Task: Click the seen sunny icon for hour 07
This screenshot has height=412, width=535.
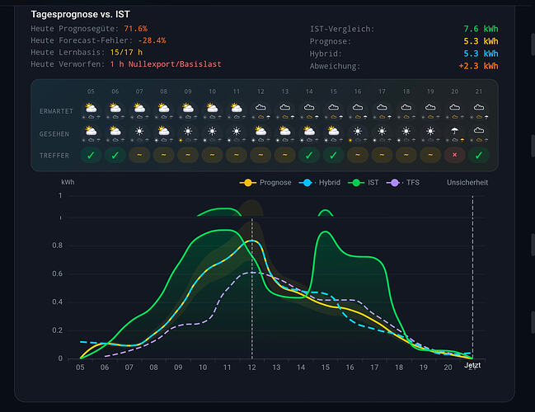Action: (x=139, y=131)
